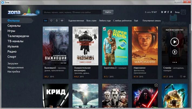The height and width of the screenshot is (109, 192).
Task: Open the Всех стран country dropdown
Action: [91, 21]
